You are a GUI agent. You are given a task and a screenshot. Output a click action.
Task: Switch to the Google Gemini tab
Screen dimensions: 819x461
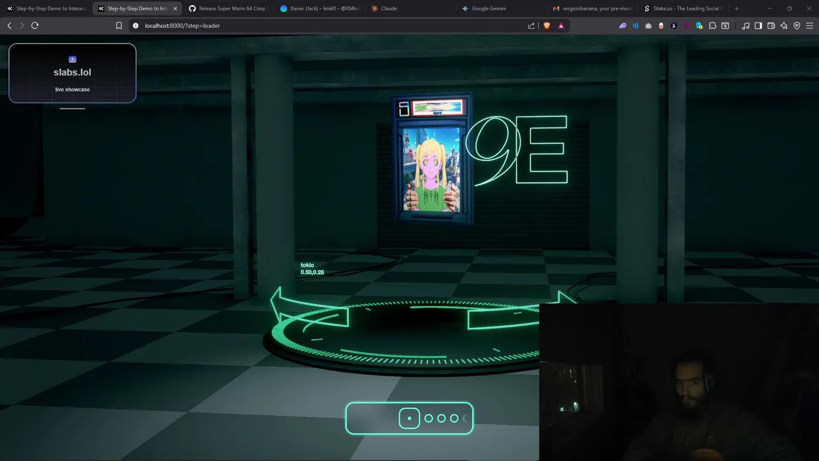502,8
